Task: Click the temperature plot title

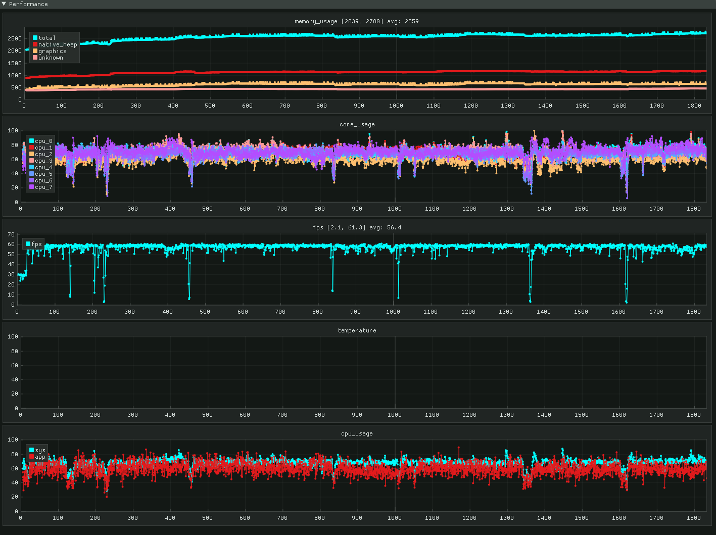Action: pos(357,330)
